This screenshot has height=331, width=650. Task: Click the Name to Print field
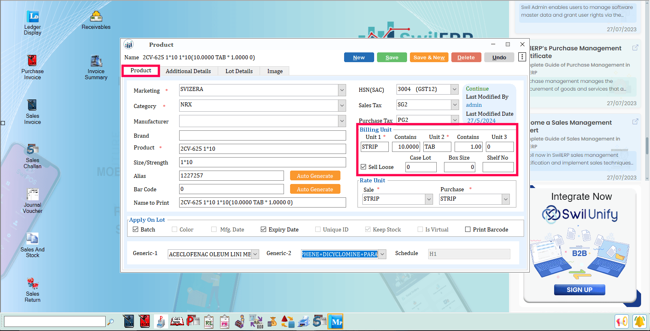(x=262, y=202)
